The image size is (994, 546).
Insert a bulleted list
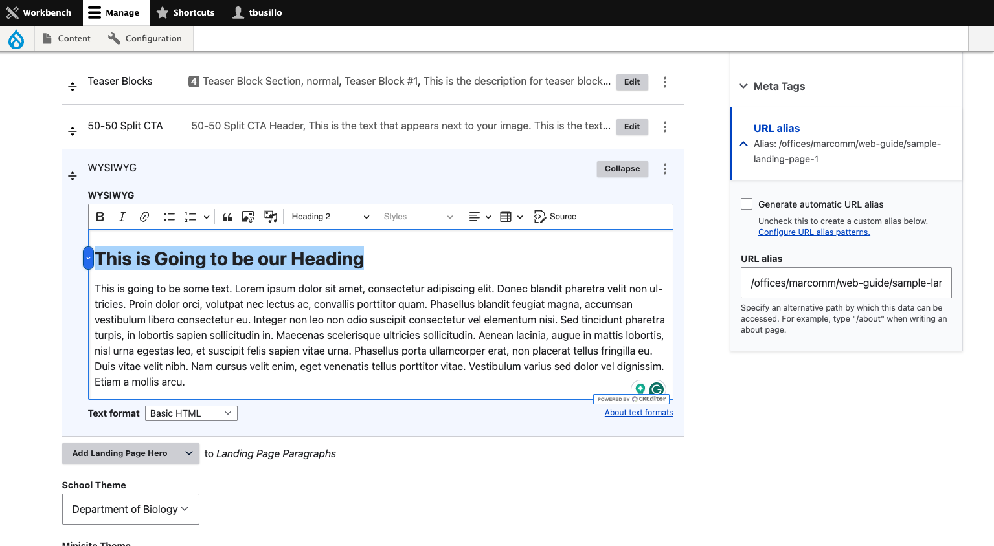click(x=169, y=217)
